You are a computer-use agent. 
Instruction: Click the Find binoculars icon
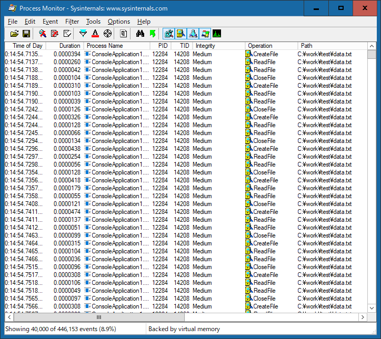[140, 34]
